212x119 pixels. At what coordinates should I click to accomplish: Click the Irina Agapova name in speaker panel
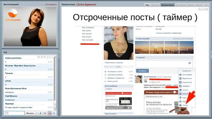[51, 4]
